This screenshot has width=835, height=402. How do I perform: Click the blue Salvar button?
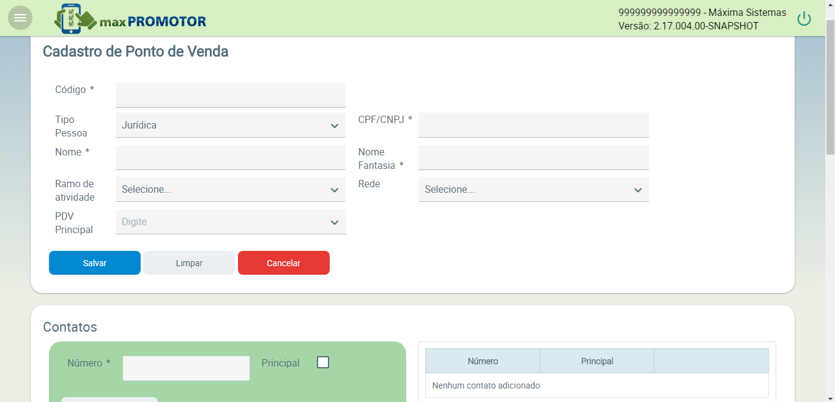pyautogui.click(x=95, y=263)
